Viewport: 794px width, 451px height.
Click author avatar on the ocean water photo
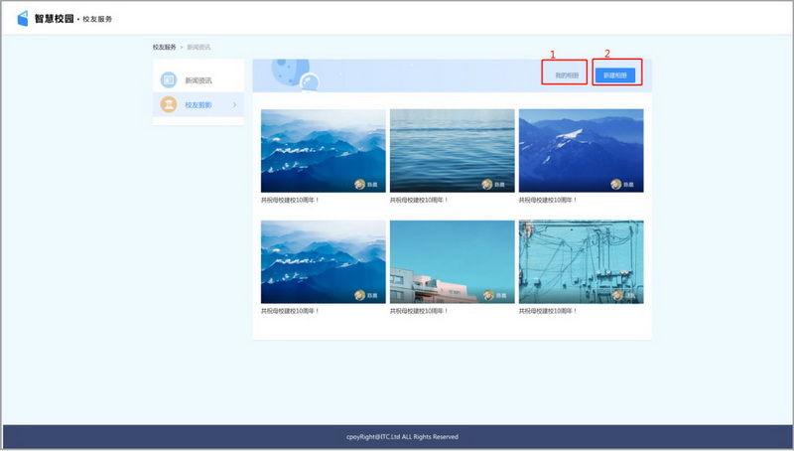tap(487, 185)
